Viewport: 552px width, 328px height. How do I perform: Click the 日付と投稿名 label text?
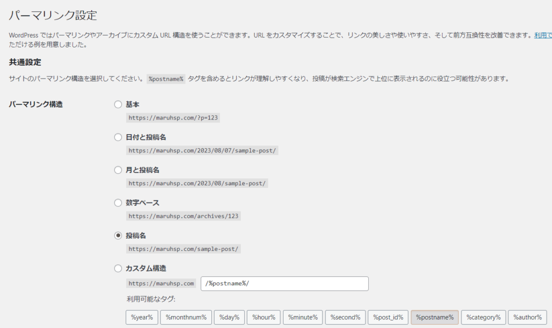click(x=146, y=137)
